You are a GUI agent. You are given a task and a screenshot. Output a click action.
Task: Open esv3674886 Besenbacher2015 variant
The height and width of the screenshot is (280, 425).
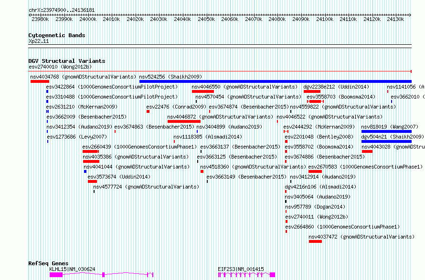tap(325, 157)
